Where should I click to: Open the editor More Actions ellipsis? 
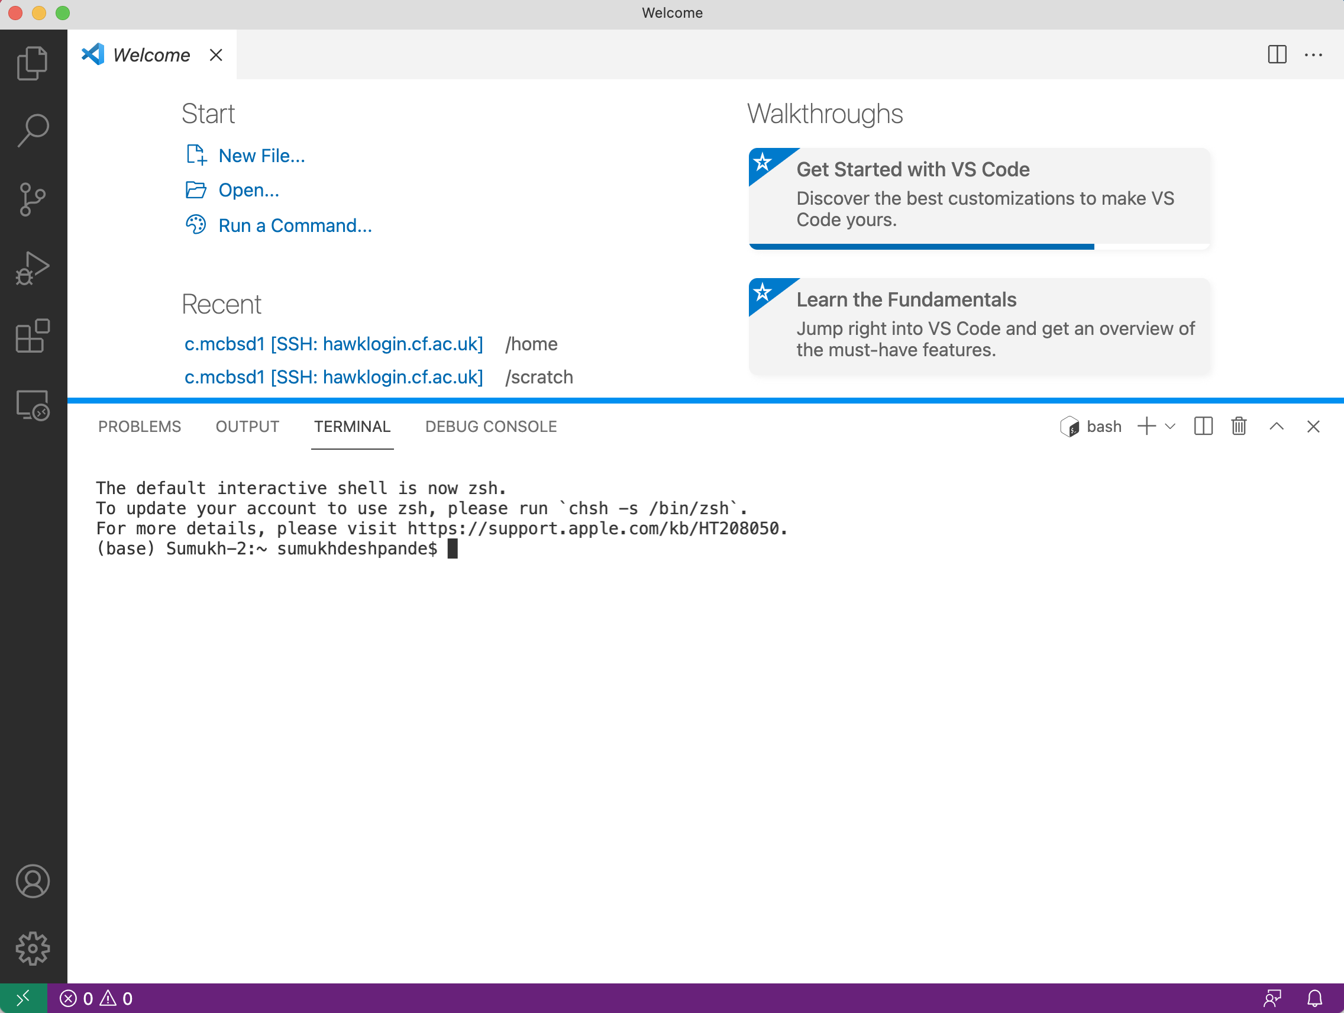[x=1314, y=54]
